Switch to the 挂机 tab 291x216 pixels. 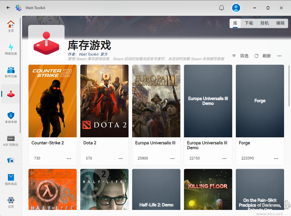click(264, 23)
